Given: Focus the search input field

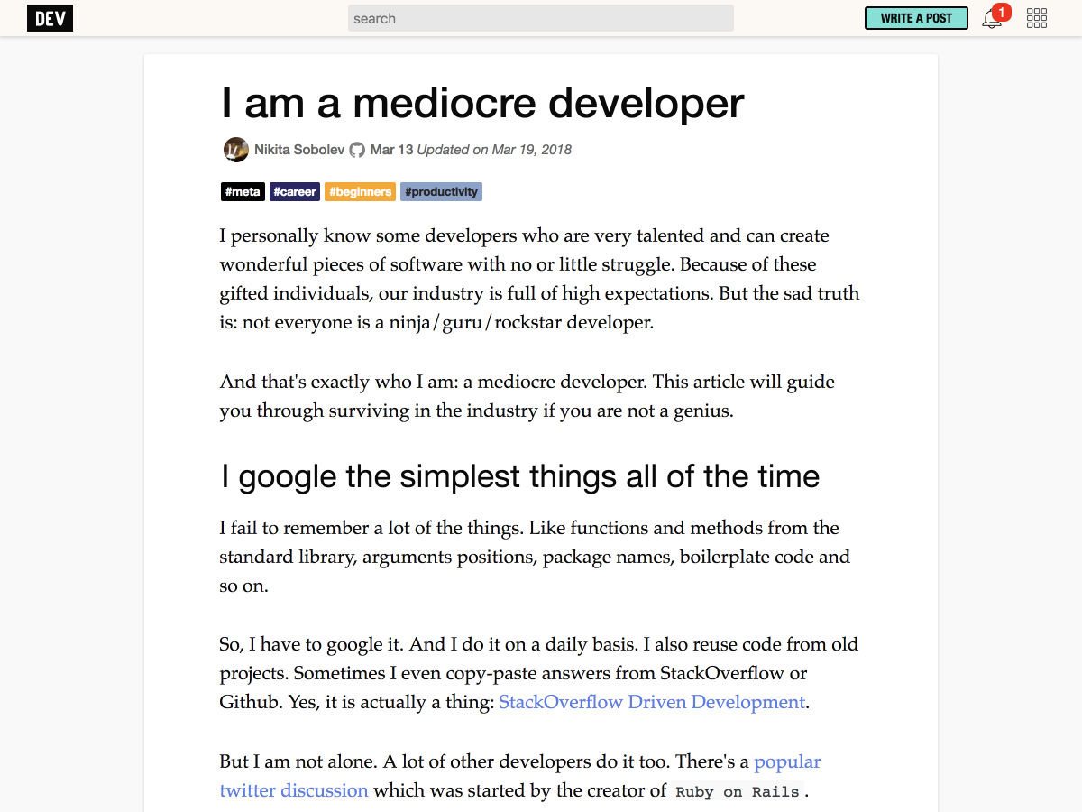Looking at the screenshot, I should tap(541, 18).
